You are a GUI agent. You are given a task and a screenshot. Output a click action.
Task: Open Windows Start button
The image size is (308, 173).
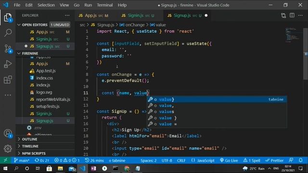[x=5, y=169]
